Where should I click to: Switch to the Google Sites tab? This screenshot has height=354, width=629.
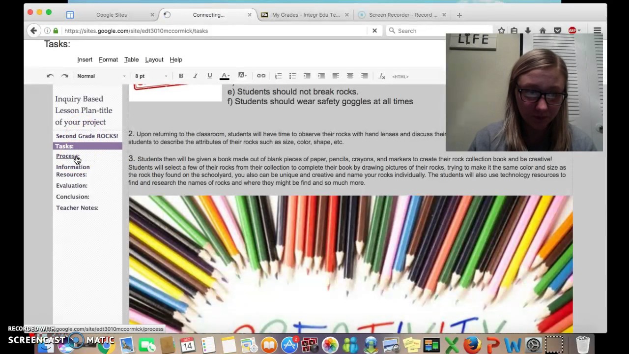[112, 15]
